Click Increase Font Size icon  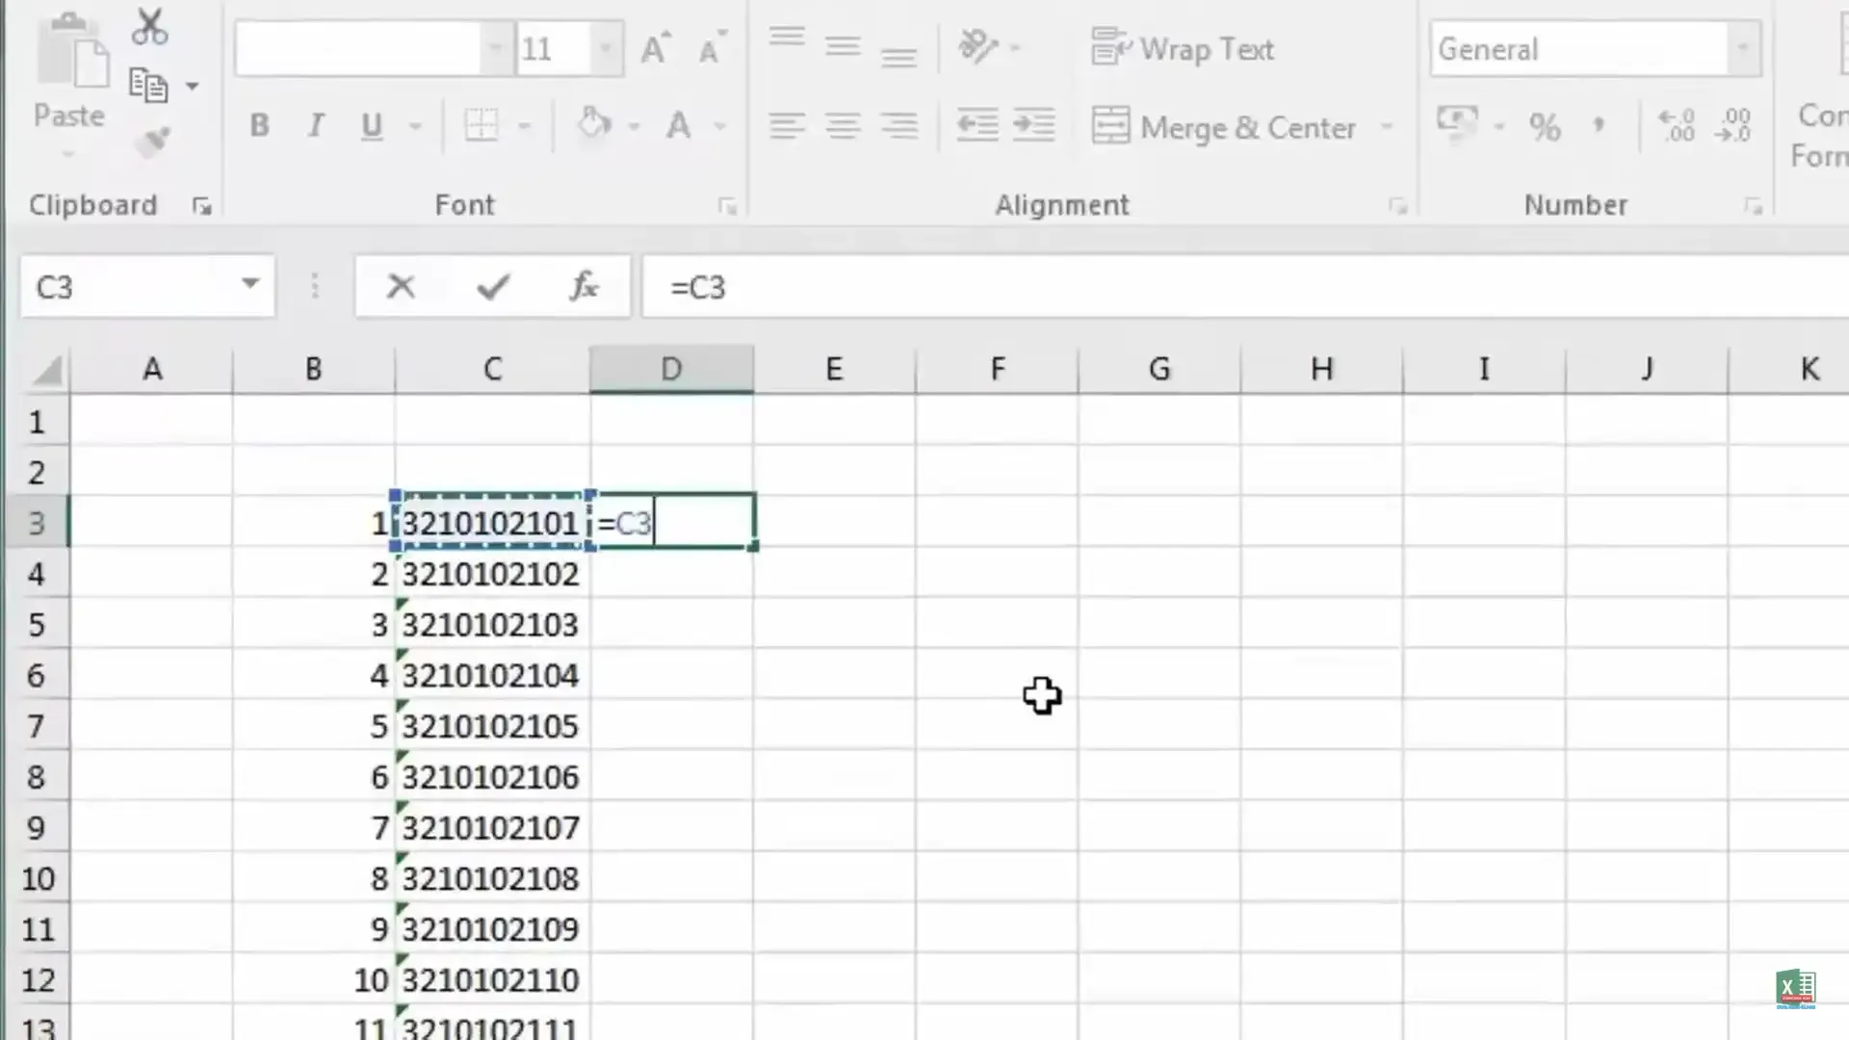pos(656,48)
